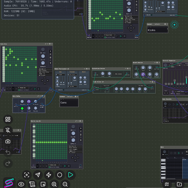Click the first knob in Distortion Device
Screen dimensions: 188x188
tap(103, 73)
